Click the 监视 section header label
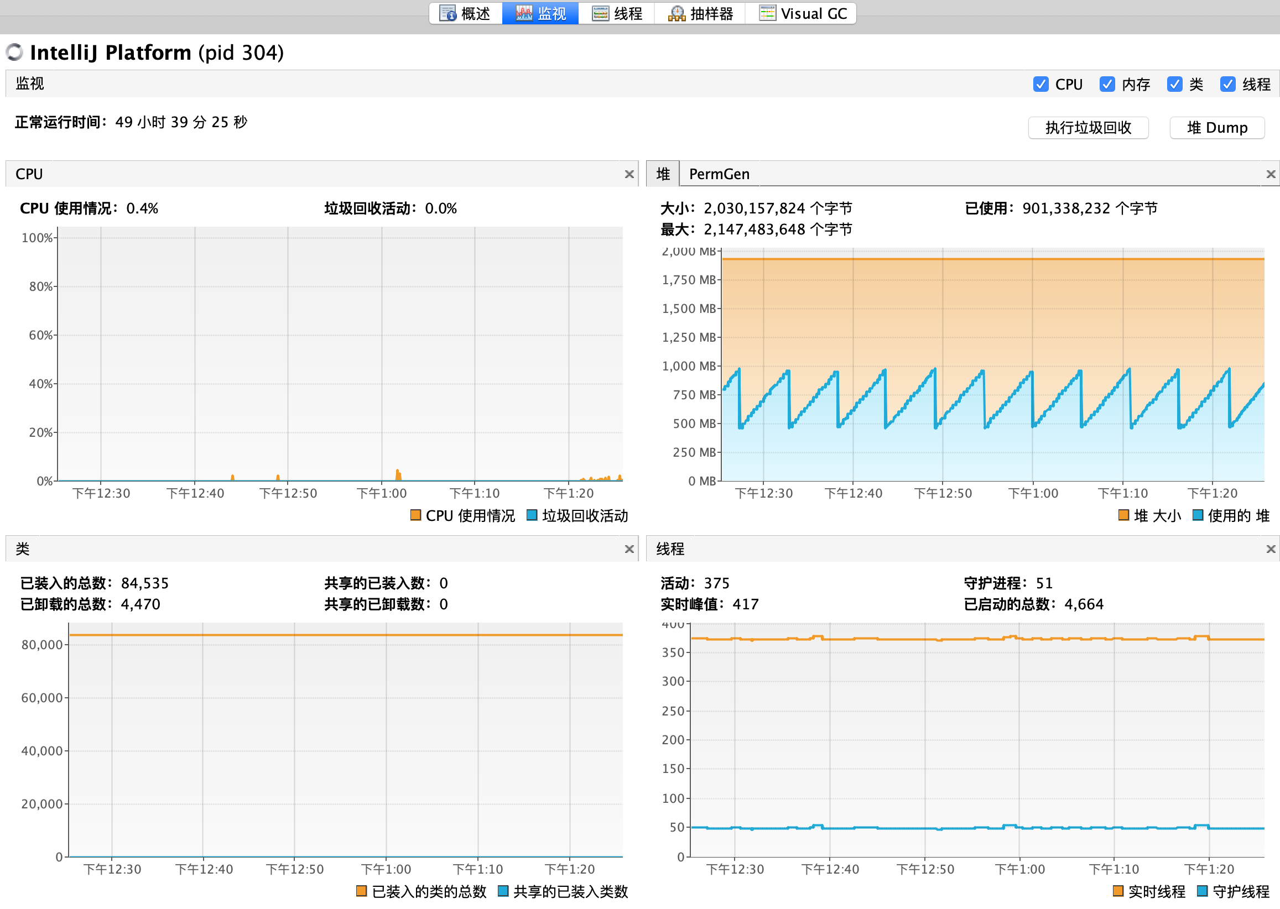Viewport: 1280px width, 909px height. (x=30, y=83)
